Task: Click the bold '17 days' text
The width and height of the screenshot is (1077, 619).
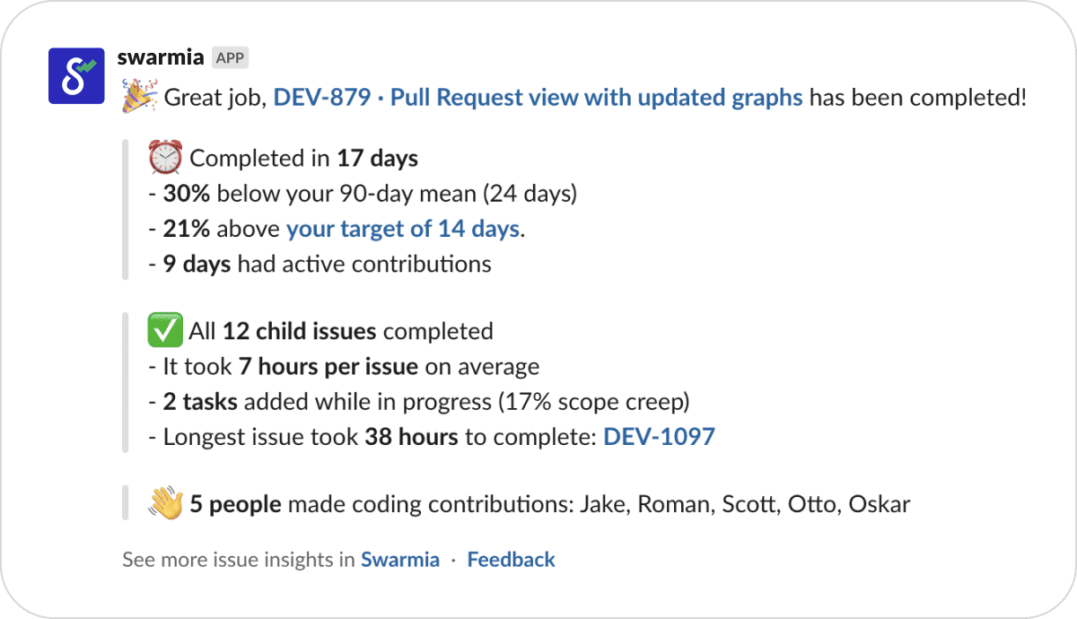Action: (x=377, y=159)
